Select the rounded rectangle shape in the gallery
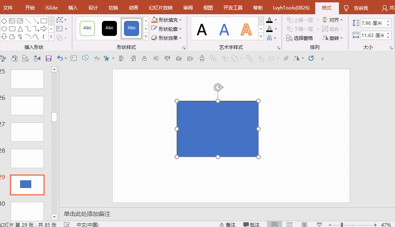395x227 pixels. pos(12,29)
